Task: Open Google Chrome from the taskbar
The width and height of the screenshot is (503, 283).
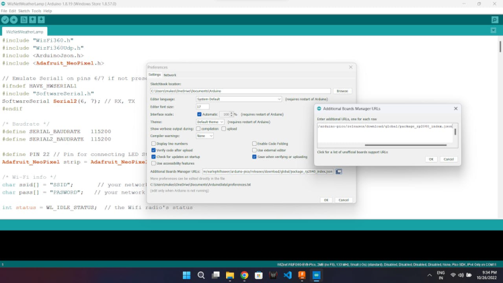Action: pos(244,276)
